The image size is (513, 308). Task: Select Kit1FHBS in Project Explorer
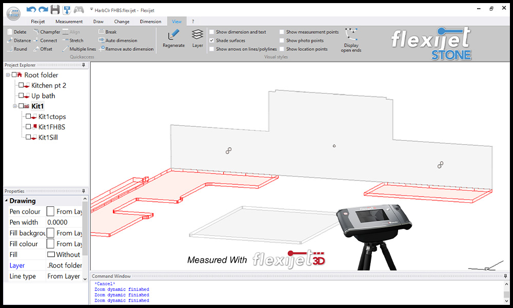pos(52,127)
